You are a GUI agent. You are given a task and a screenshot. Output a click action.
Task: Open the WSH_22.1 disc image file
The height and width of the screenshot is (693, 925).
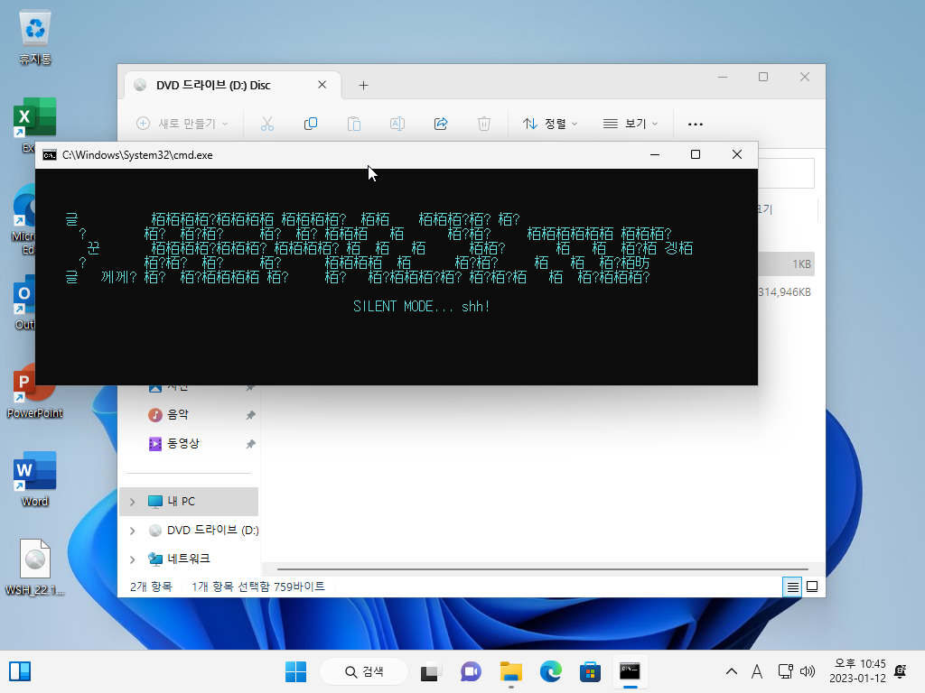click(35, 567)
